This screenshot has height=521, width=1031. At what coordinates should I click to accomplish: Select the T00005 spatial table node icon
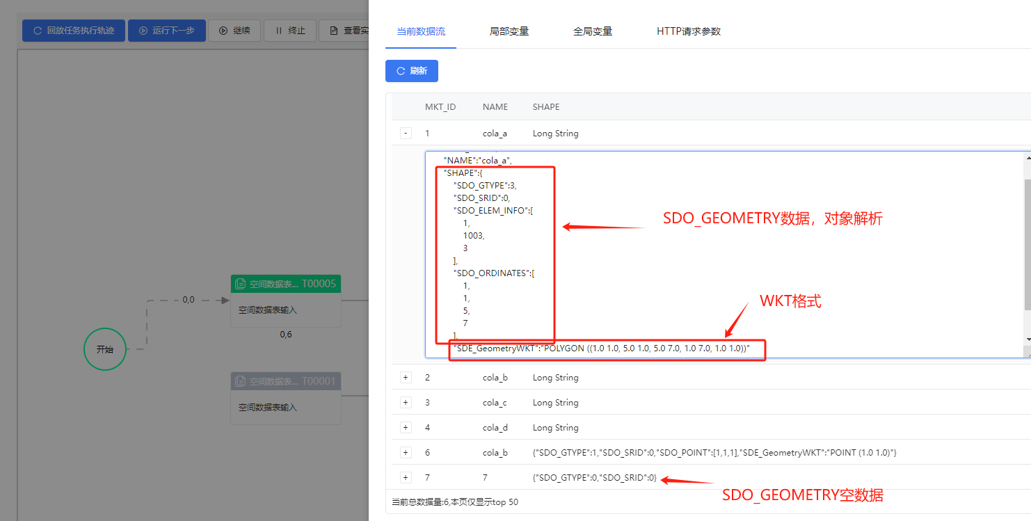240,284
